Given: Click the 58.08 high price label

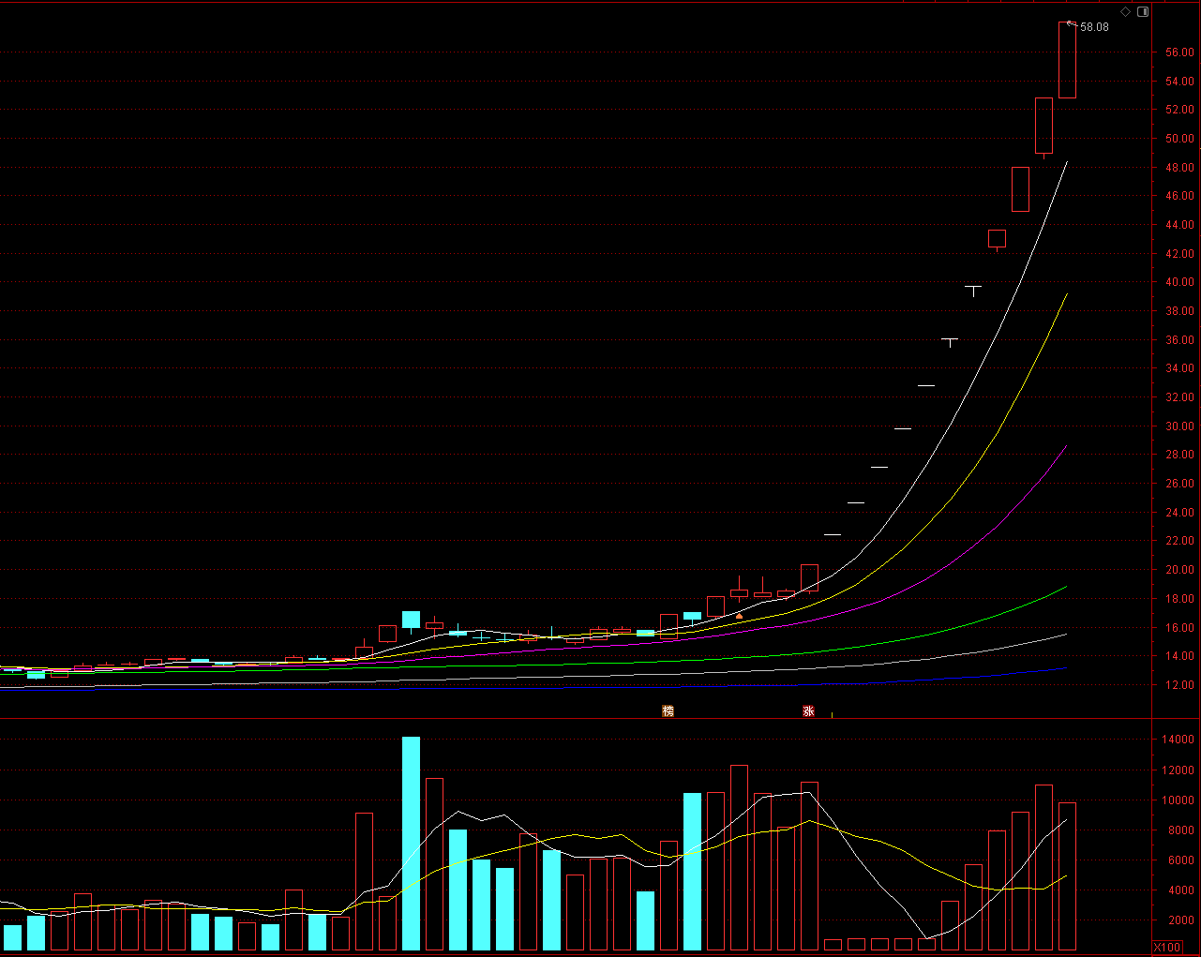Looking at the screenshot, I should tap(1094, 27).
